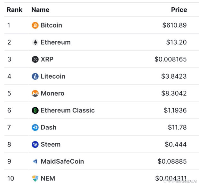
Task: Sort table by Price column header
Action: click(x=179, y=10)
